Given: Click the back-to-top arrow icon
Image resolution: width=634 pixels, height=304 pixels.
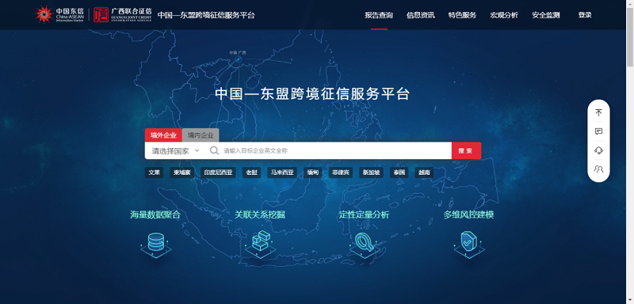Looking at the screenshot, I should (598, 112).
